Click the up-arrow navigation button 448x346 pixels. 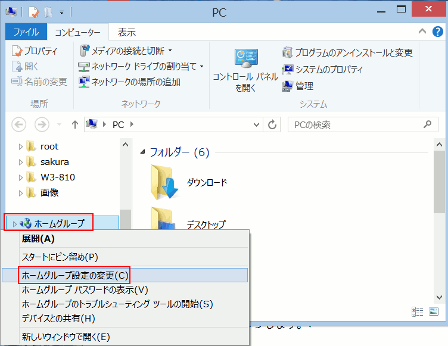75,124
